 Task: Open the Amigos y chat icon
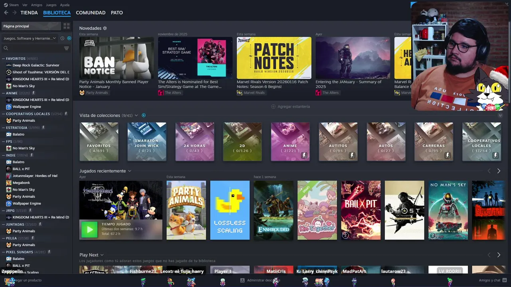click(505, 280)
